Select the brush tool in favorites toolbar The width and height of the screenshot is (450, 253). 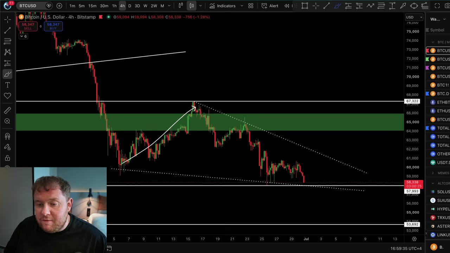click(x=337, y=6)
